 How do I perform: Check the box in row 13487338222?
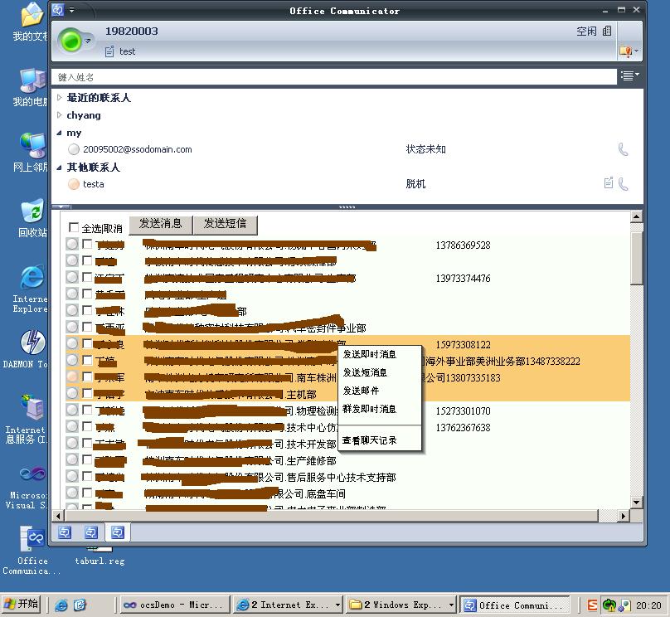[87, 360]
